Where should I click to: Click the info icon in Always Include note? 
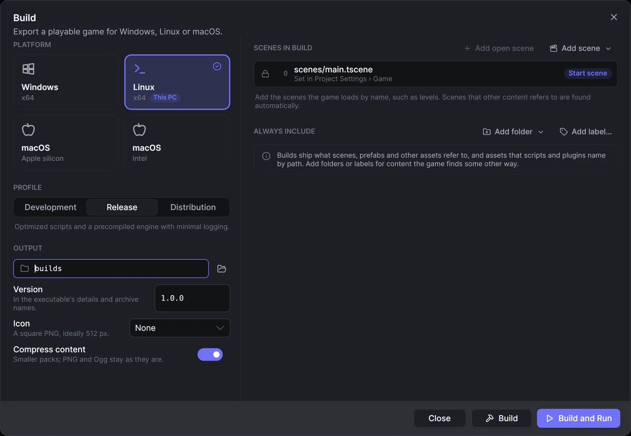(x=266, y=156)
